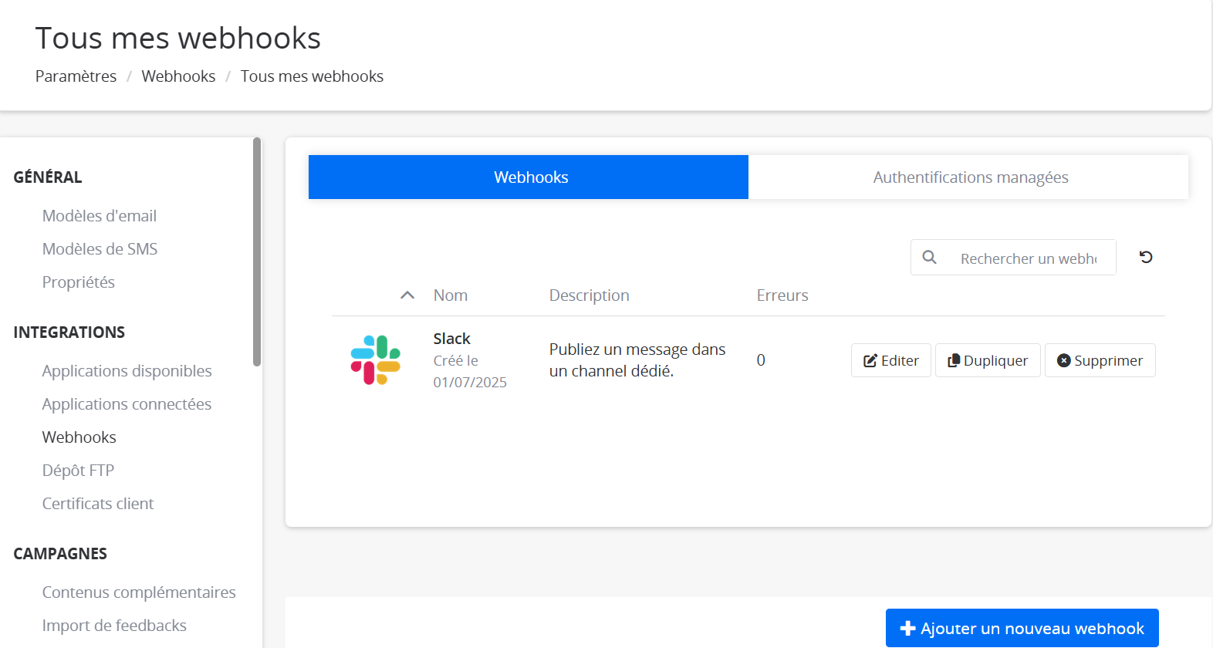The height and width of the screenshot is (648, 1213).
Task: Open Modèles d'email in sidebar
Action: 100,216
